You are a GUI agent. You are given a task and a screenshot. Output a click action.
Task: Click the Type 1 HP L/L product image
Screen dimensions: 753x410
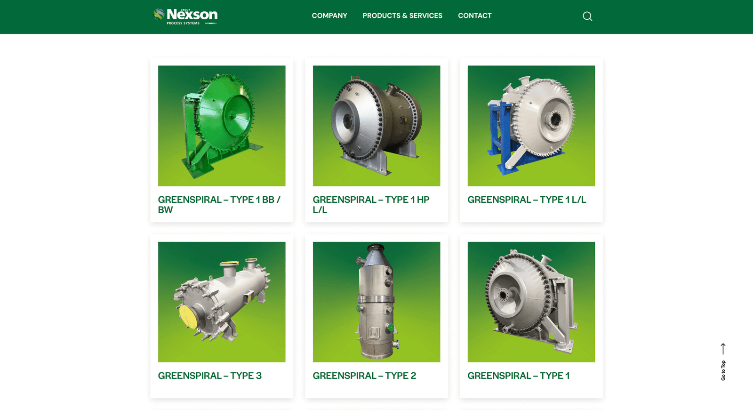(x=376, y=126)
